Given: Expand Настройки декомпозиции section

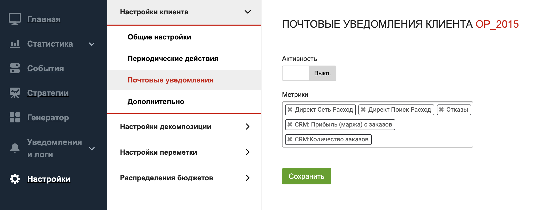Looking at the screenshot, I should click(x=247, y=127).
